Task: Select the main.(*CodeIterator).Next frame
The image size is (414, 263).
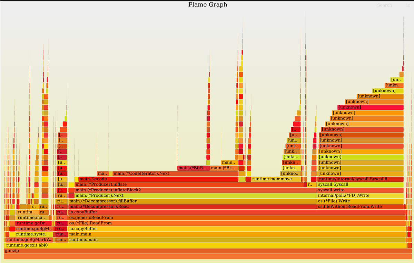Action: pos(141,173)
